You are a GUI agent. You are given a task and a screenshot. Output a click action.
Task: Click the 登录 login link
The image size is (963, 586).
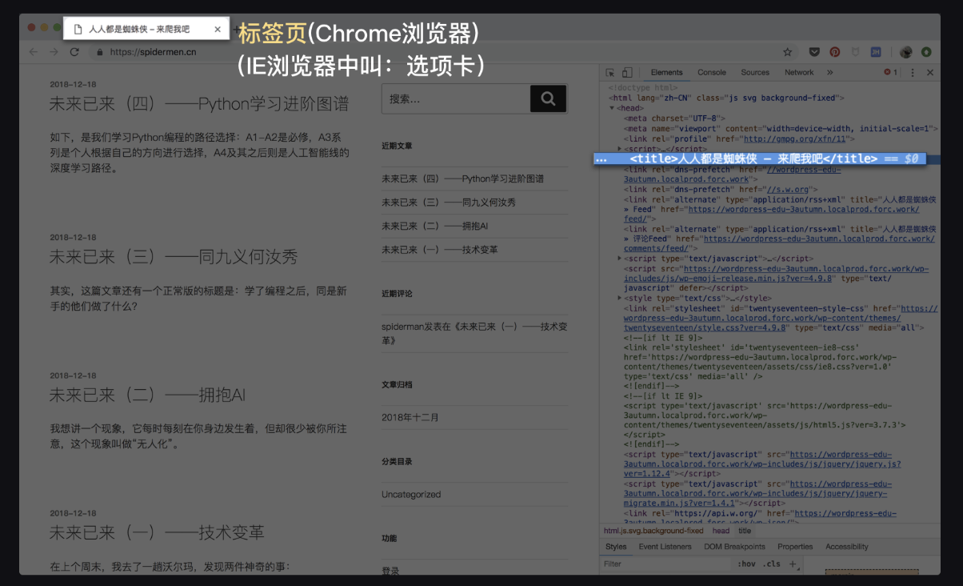coord(390,571)
